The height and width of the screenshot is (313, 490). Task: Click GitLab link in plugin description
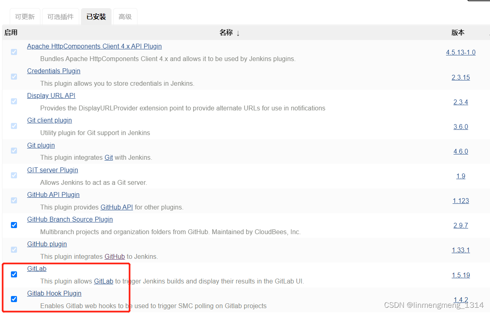103,281
